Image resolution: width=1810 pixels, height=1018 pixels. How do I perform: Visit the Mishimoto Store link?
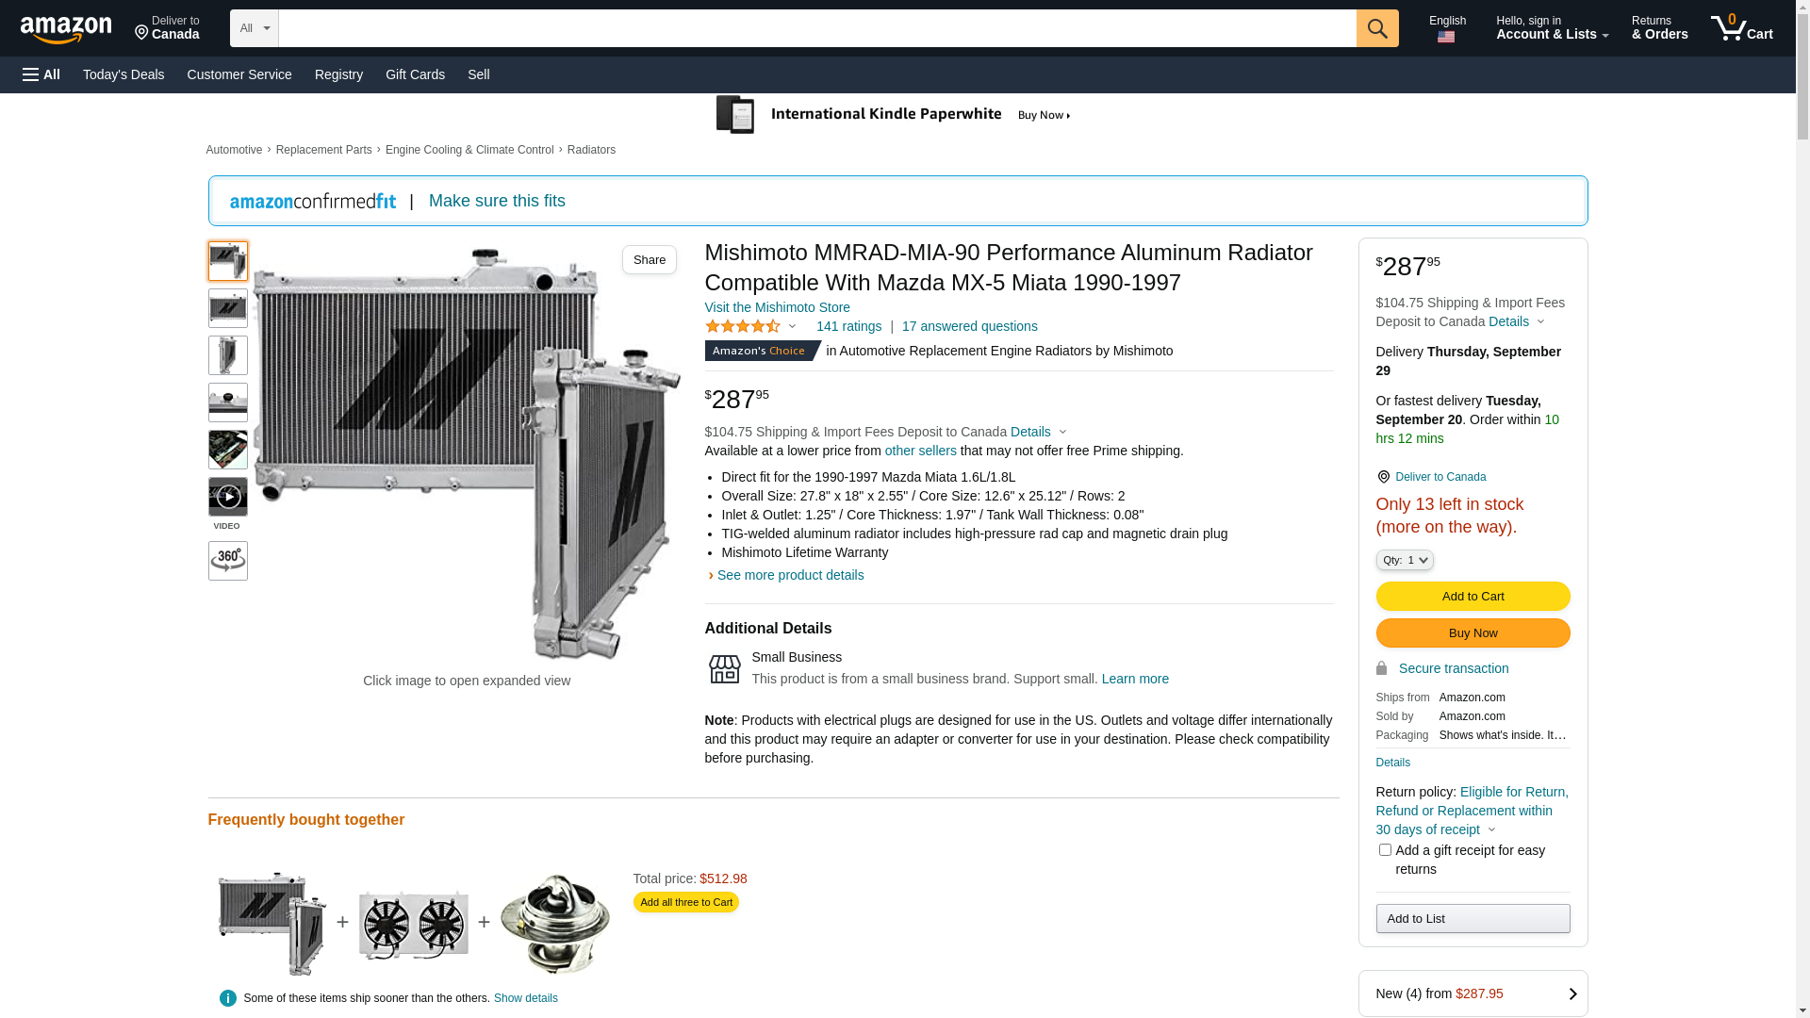(x=777, y=307)
